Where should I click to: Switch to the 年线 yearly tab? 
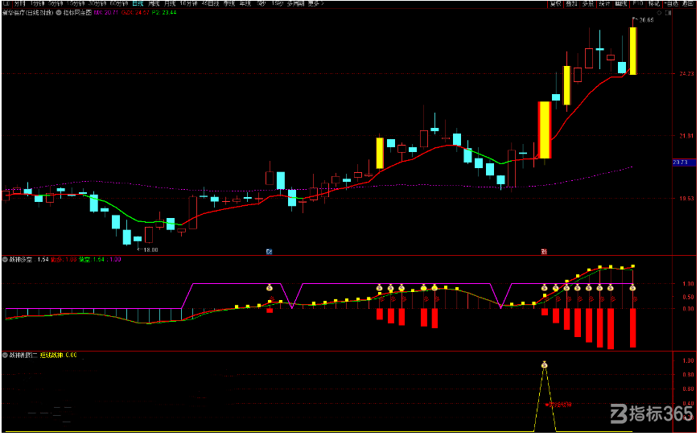[245, 3]
